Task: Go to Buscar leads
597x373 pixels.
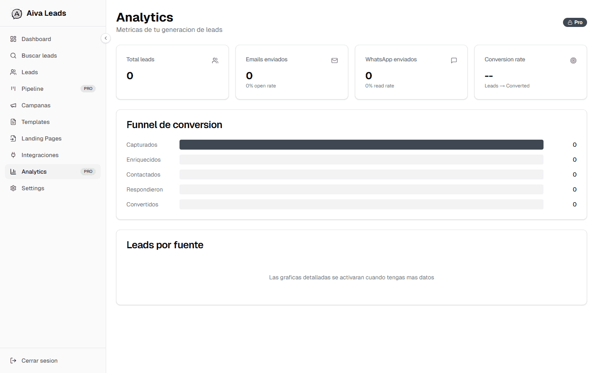Action: pyautogui.click(x=53, y=56)
